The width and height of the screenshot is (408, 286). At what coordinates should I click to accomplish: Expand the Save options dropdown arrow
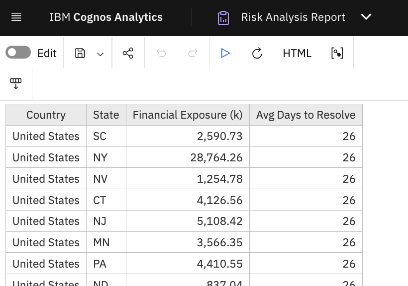101,54
